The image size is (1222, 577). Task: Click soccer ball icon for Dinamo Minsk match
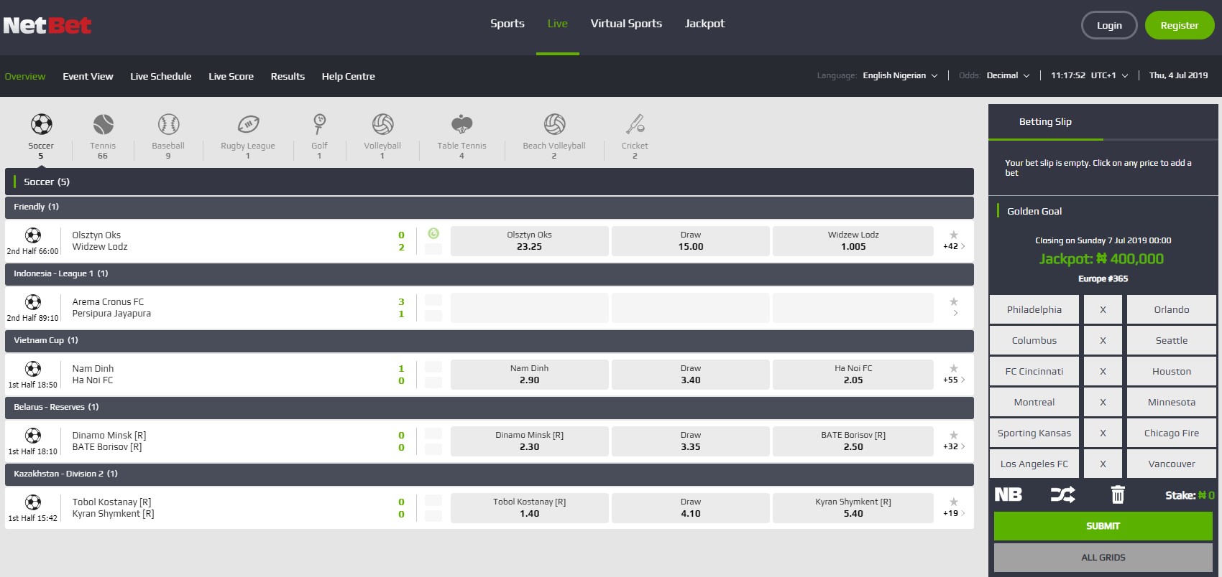[33, 436]
